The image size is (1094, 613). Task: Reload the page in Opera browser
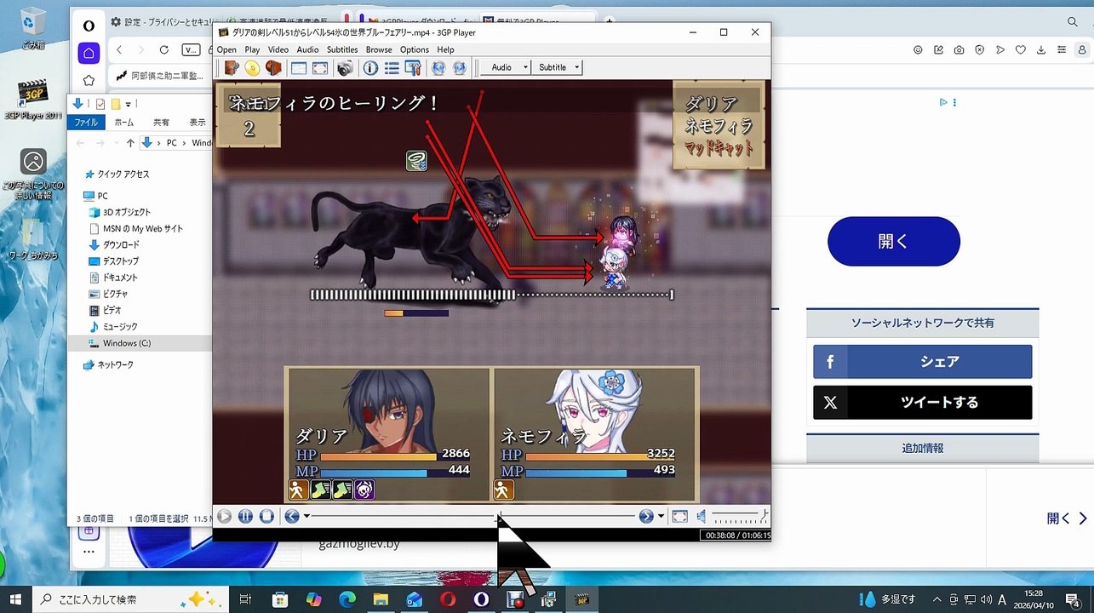(x=163, y=50)
